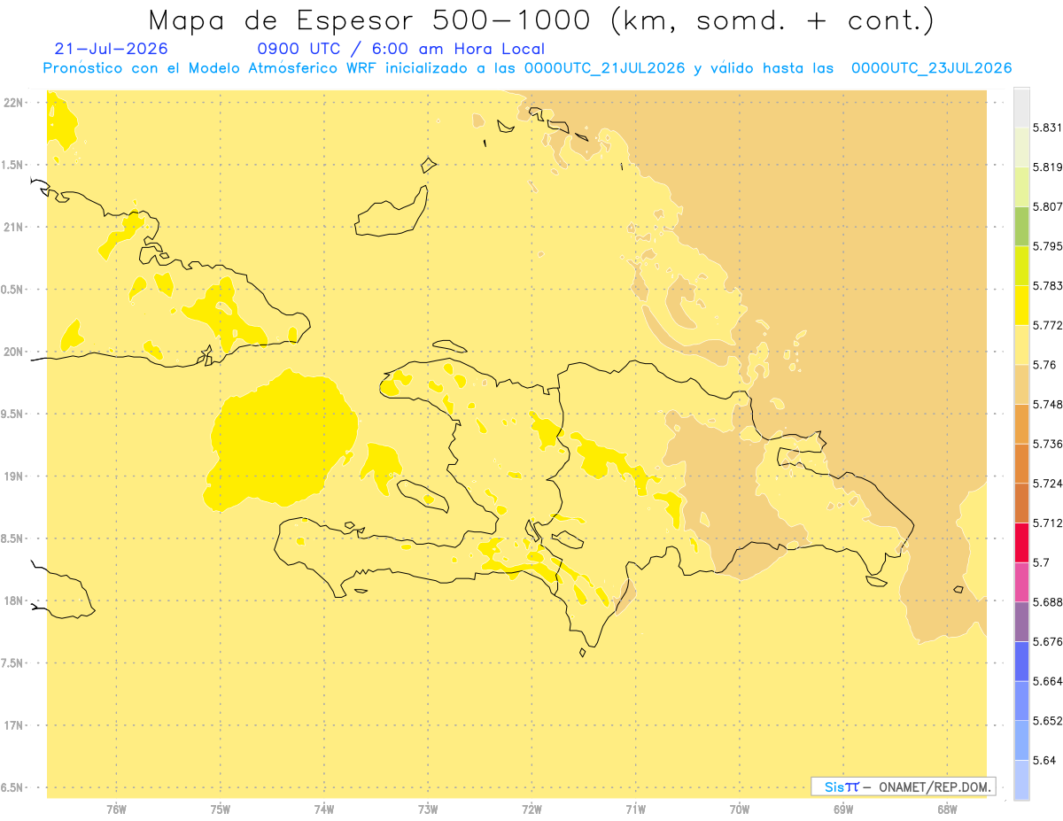Click the 73W longitude label
The width and height of the screenshot is (1063, 821).
tap(428, 809)
